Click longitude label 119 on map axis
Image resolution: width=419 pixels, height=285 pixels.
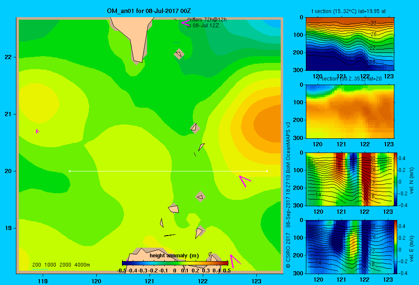point(43,281)
